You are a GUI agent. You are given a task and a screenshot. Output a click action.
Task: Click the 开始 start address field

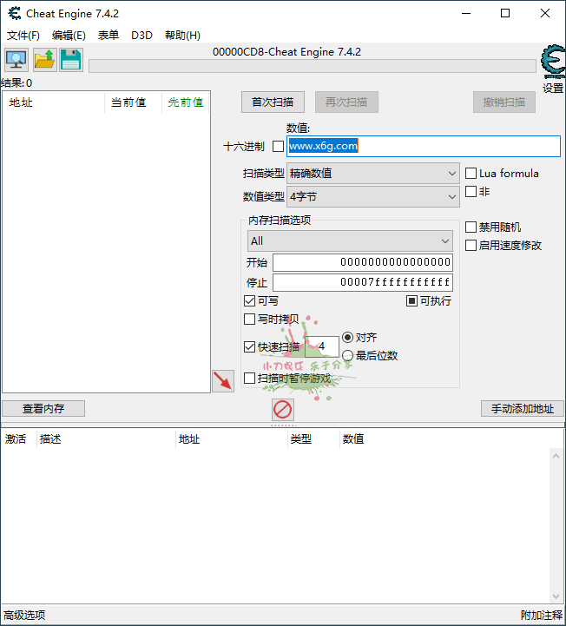pos(363,262)
